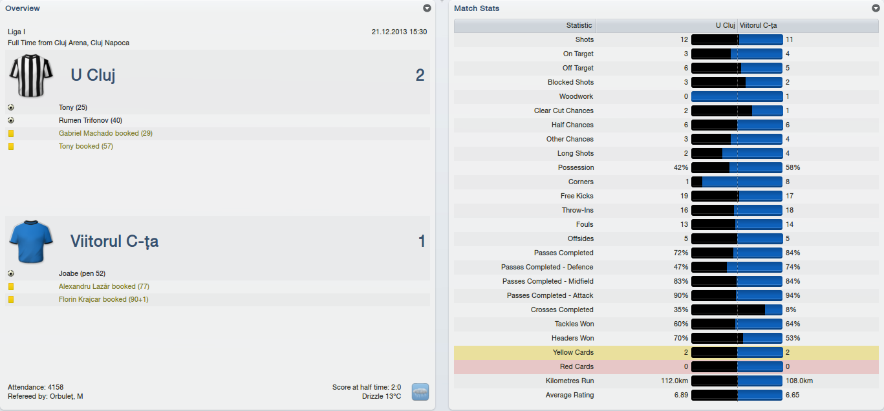The height and width of the screenshot is (411, 884).
Task: Open the U Cluj team name link
Action: point(93,75)
